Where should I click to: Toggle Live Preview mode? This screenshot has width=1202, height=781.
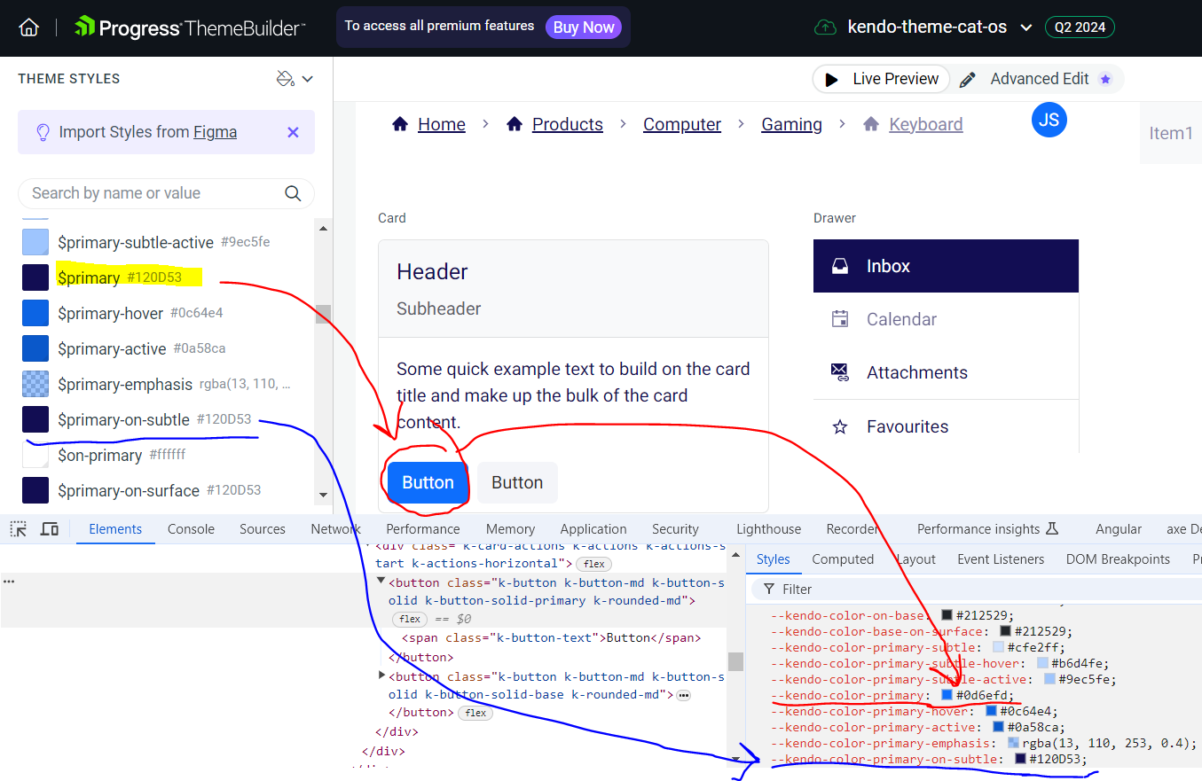click(881, 79)
